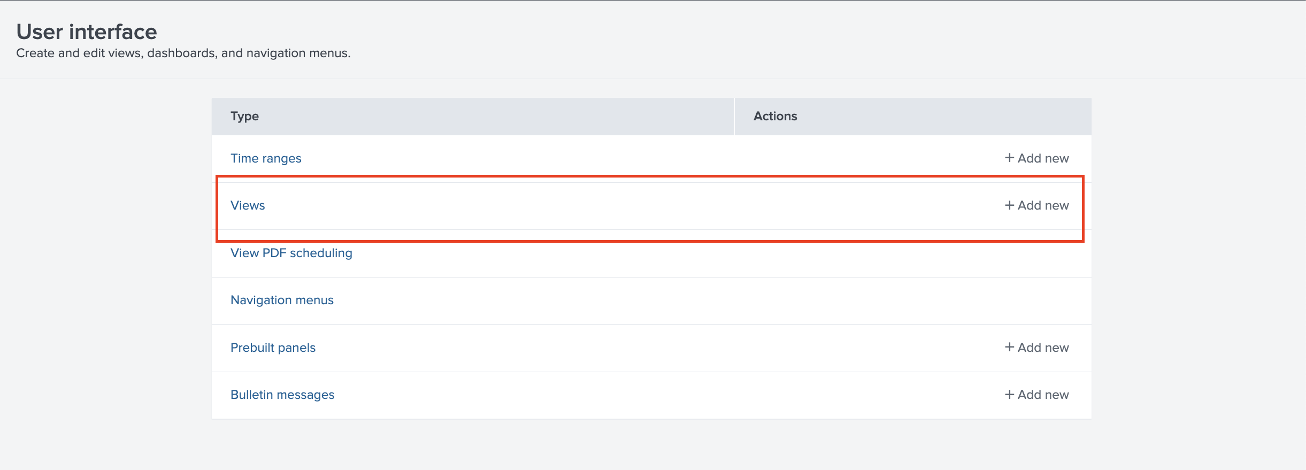Select the Prebuilt panels link
The height and width of the screenshot is (470, 1306).
(x=273, y=348)
